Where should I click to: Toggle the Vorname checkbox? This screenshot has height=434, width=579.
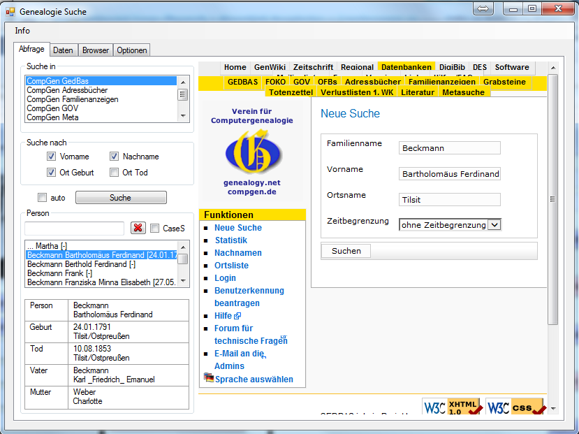tap(51, 157)
